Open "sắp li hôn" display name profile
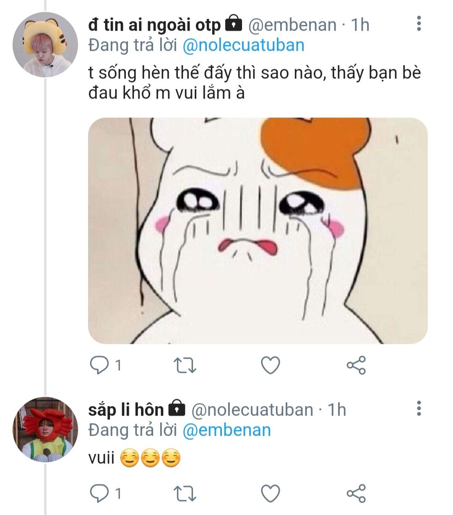453x515 pixels. coord(126,410)
